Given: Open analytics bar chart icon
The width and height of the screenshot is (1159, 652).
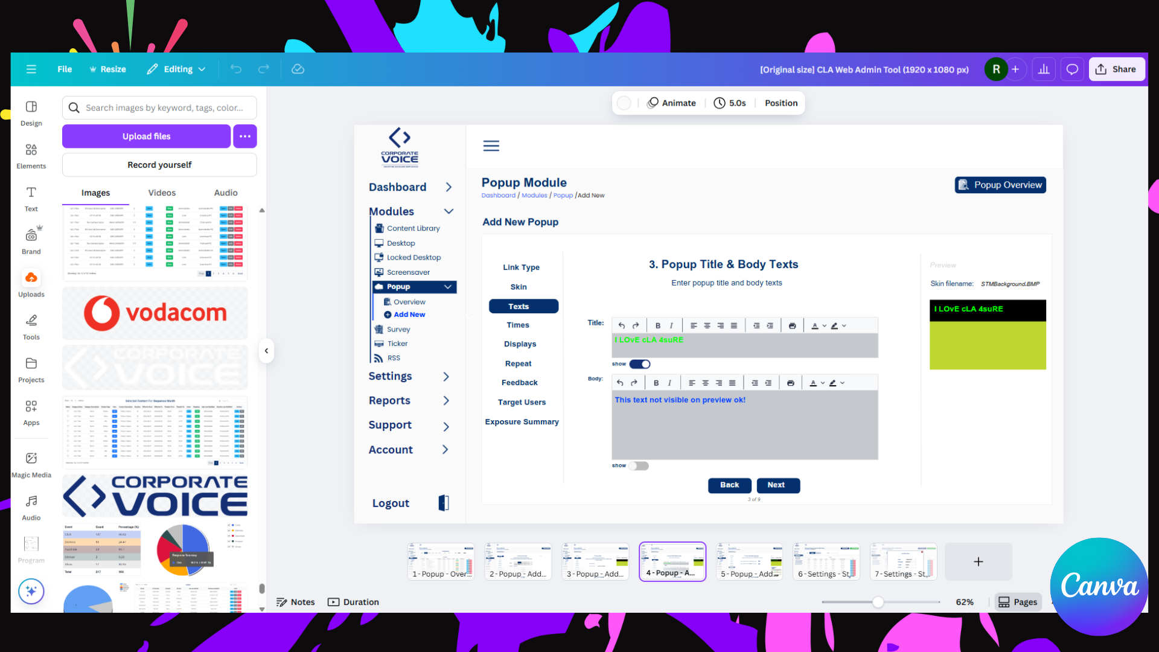Looking at the screenshot, I should point(1044,69).
